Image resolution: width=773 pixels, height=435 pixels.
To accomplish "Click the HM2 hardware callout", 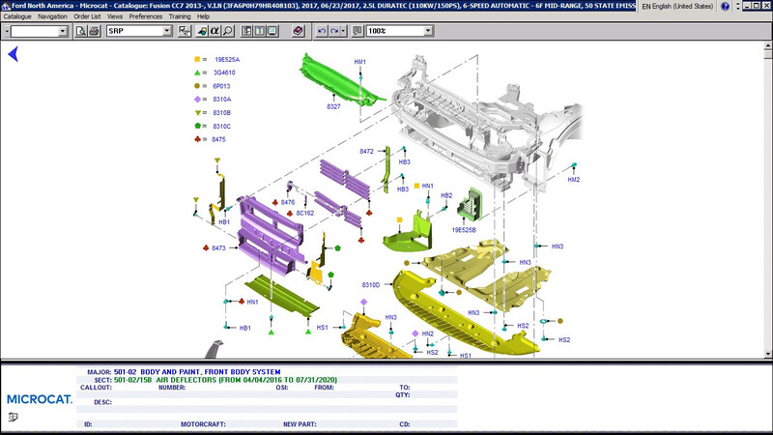I will click(574, 180).
